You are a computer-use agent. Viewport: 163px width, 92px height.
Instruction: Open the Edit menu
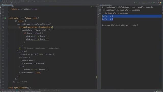[x=5, y=1]
